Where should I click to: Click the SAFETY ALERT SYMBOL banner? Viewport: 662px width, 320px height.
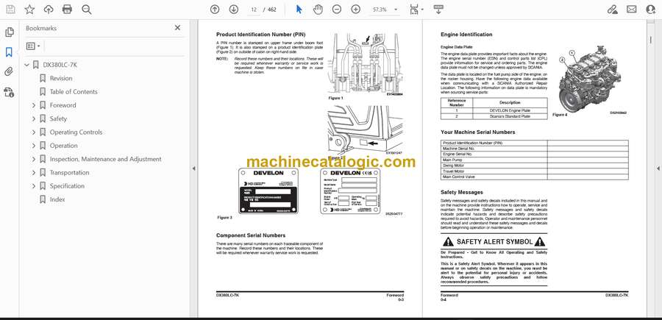494,242
